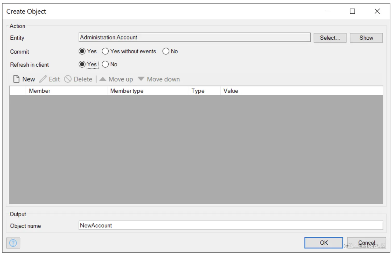
Task: Click the Entity field Administration.Account
Action: (x=194, y=37)
